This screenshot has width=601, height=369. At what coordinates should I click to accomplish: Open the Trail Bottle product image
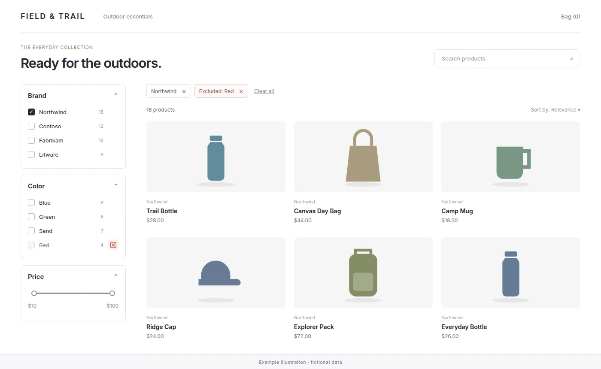tap(216, 157)
